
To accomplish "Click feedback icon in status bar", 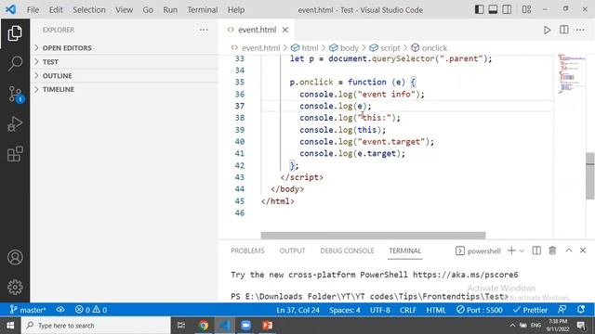I will click(562, 310).
